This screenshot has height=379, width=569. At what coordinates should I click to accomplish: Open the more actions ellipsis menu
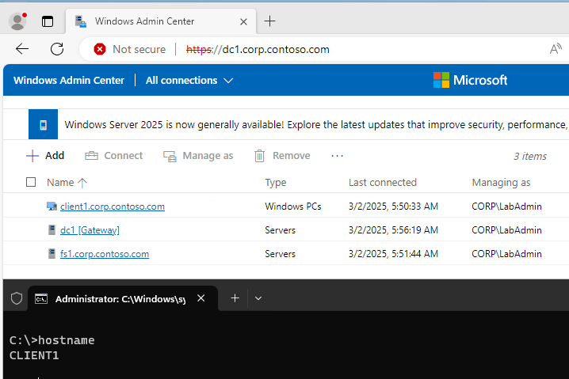point(338,156)
